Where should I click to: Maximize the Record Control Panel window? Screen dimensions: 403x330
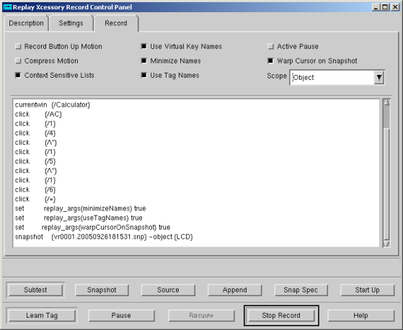pos(385,7)
